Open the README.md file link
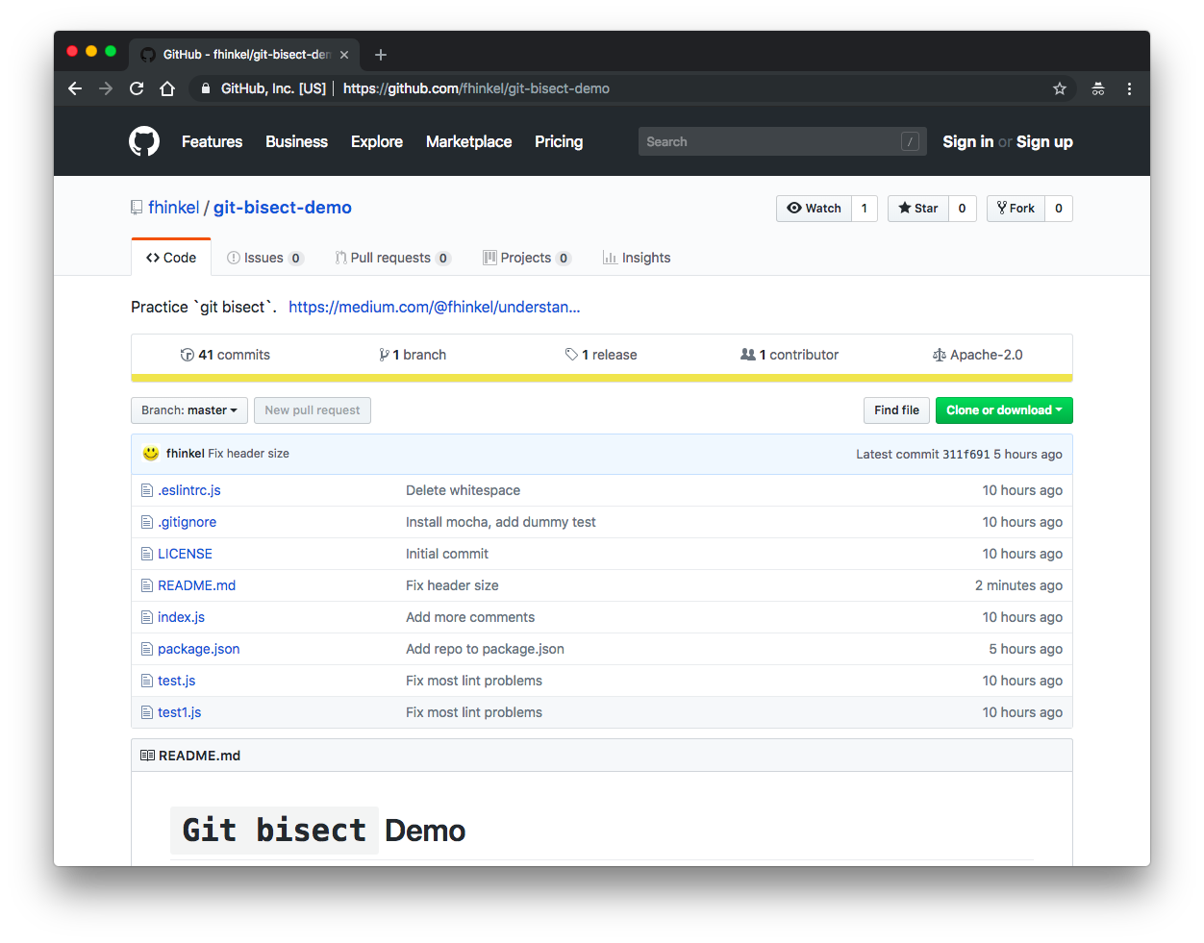1204x943 pixels. tap(196, 585)
